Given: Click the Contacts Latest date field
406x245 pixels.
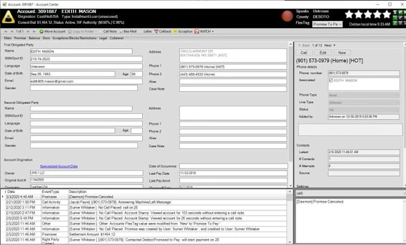Looking at the screenshot, I should pyautogui.click(x=364, y=152).
